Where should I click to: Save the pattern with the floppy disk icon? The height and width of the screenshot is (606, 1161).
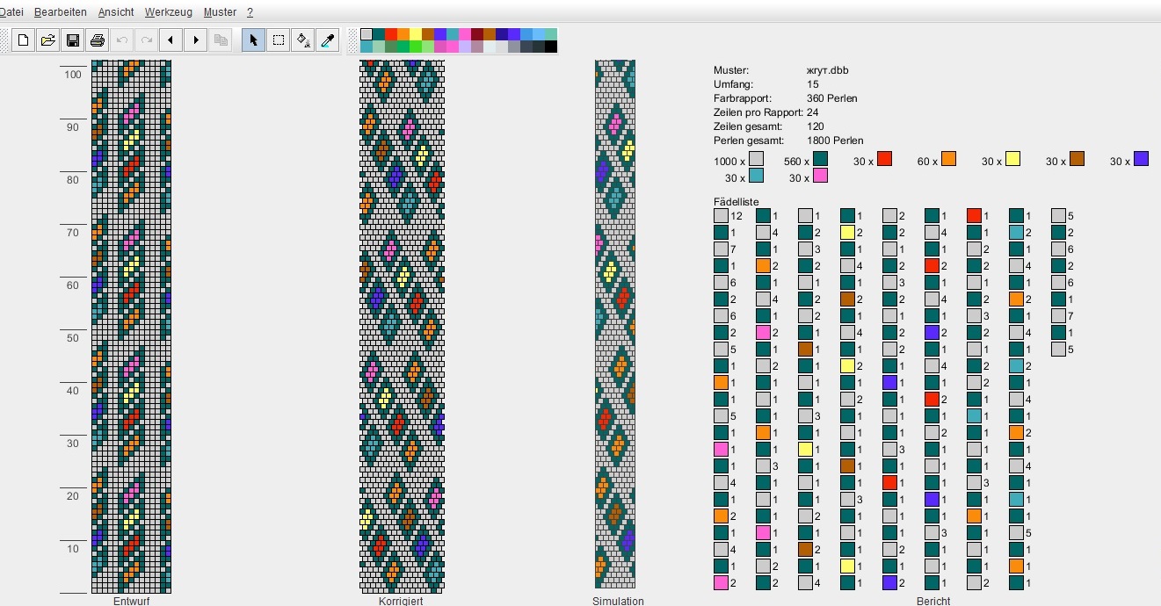click(72, 40)
